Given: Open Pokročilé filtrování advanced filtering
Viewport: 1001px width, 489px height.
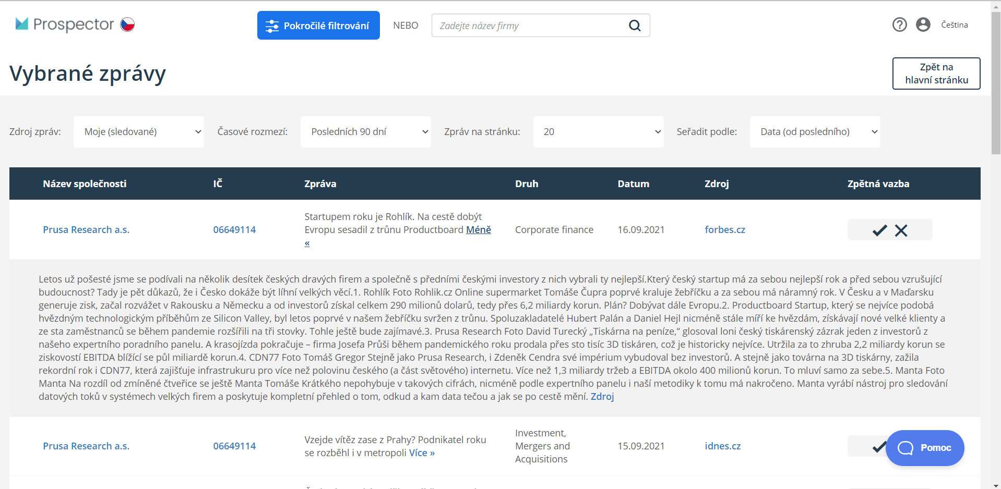Looking at the screenshot, I should (318, 26).
